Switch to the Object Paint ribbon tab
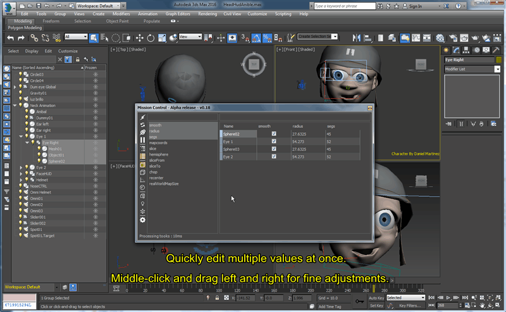Viewport: 506px width, 312px height. tap(117, 21)
